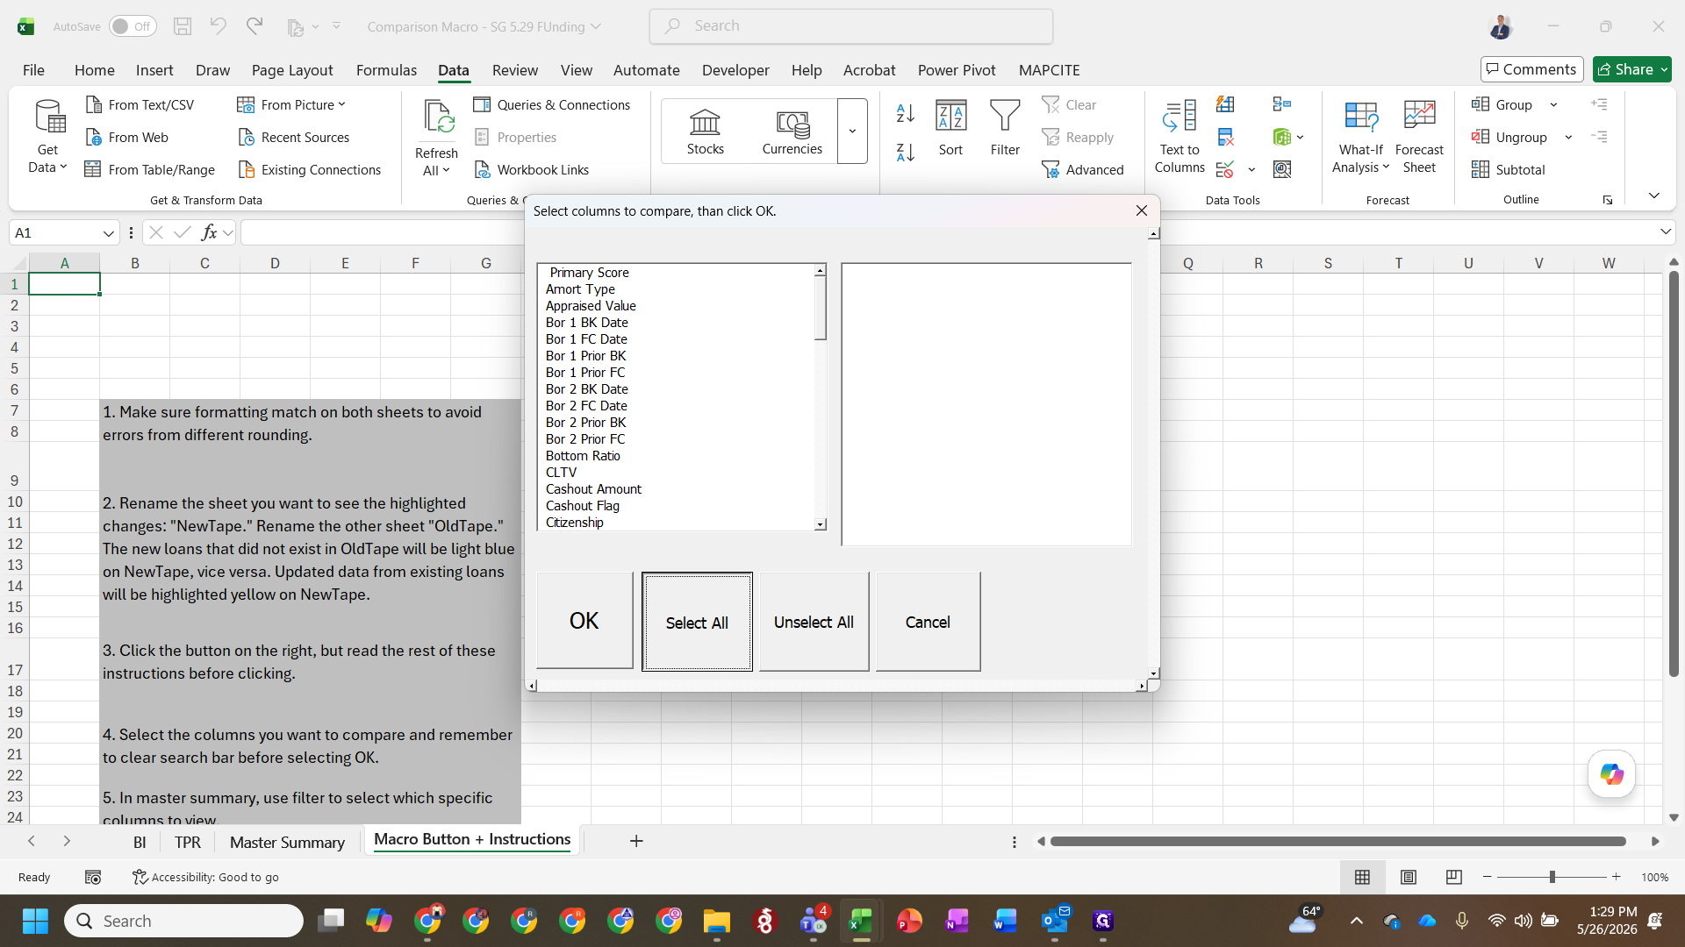The height and width of the screenshot is (947, 1685).
Task: Expand the data types gallery
Action: click(x=852, y=132)
